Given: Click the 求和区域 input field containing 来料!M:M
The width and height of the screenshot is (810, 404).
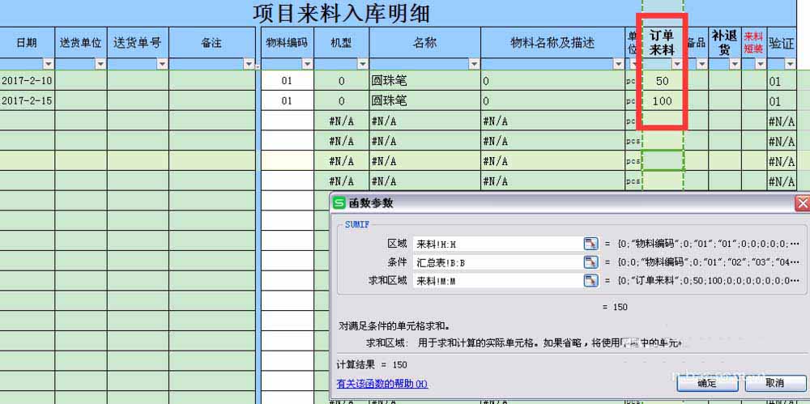Looking at the screenshot, I should (x=496, y=280).
